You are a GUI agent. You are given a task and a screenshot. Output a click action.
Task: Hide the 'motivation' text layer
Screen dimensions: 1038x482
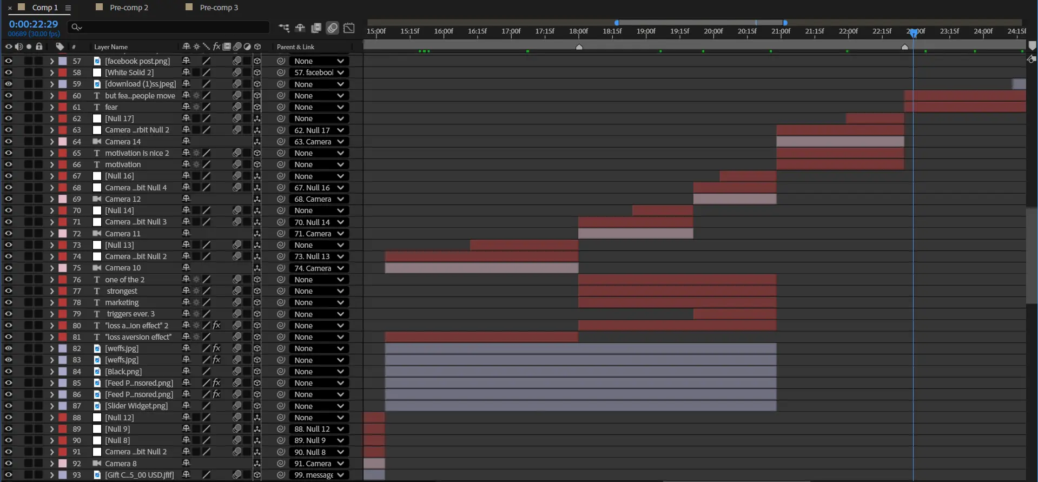pos(9,164)
